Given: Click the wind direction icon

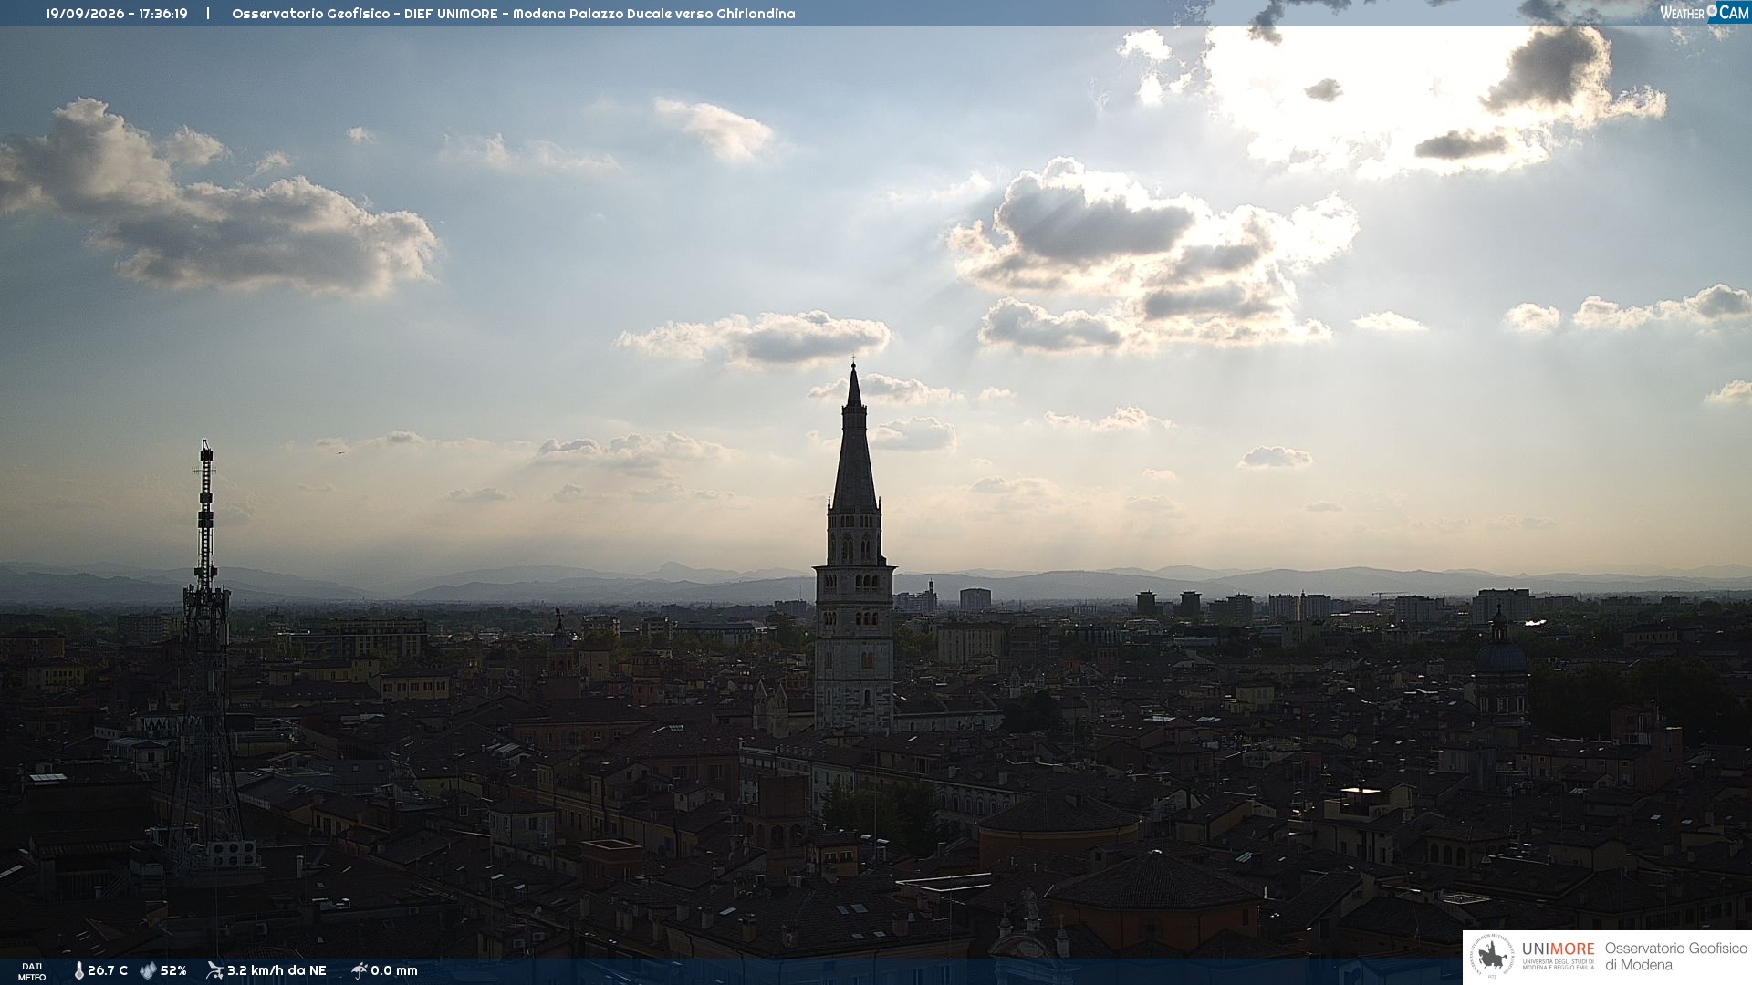Looking at the screenshot, I should point(214,970).
